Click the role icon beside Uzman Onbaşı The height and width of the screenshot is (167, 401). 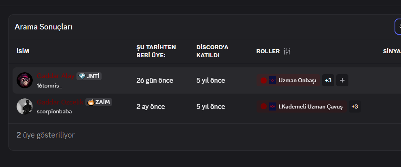[x=272, y=81]
